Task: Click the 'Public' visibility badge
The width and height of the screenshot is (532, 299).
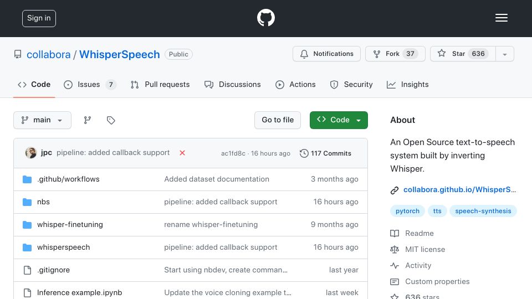Action: [178, 54]
